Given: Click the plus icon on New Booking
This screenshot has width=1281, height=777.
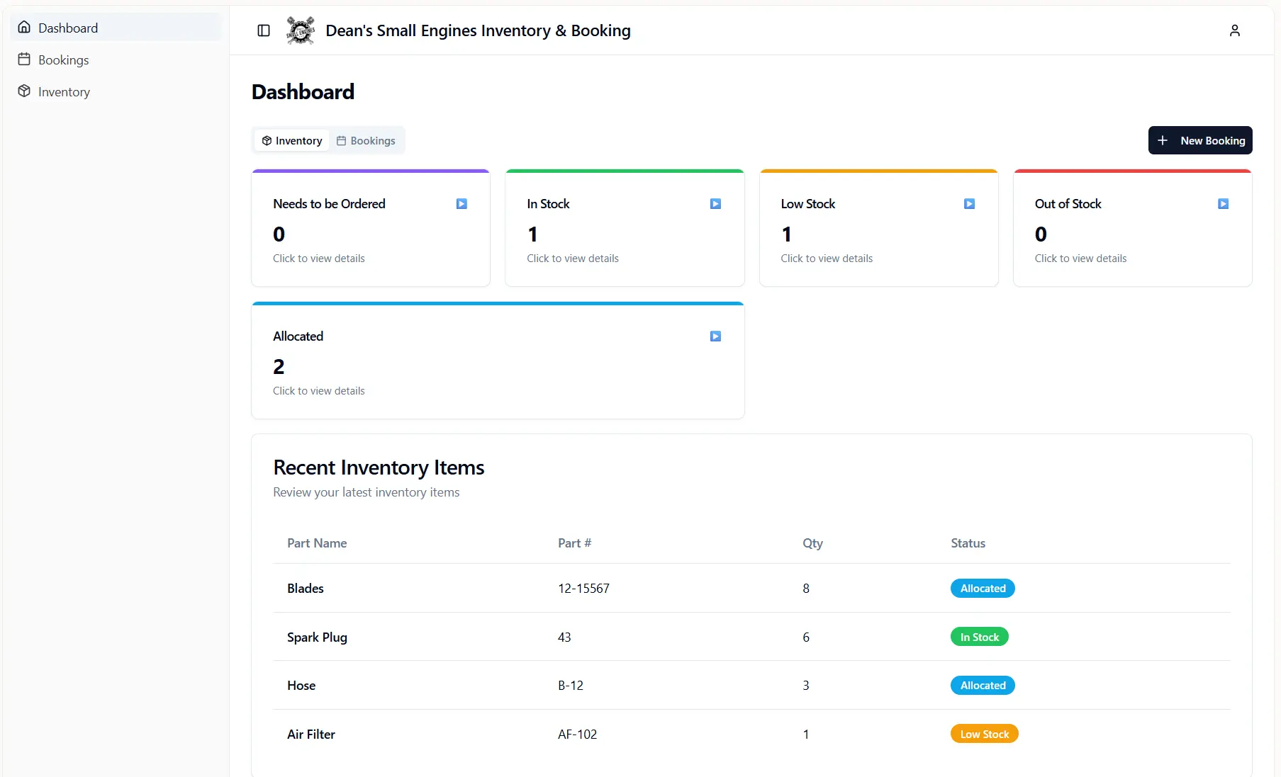Looking at the screenshot, I should [x=1162, y=140].
